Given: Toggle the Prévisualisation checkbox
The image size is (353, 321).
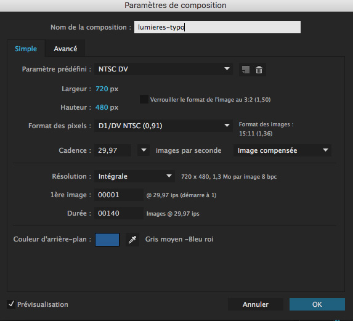Looking at the screenshot, I should pyautogui.click(x=11, y=304).
